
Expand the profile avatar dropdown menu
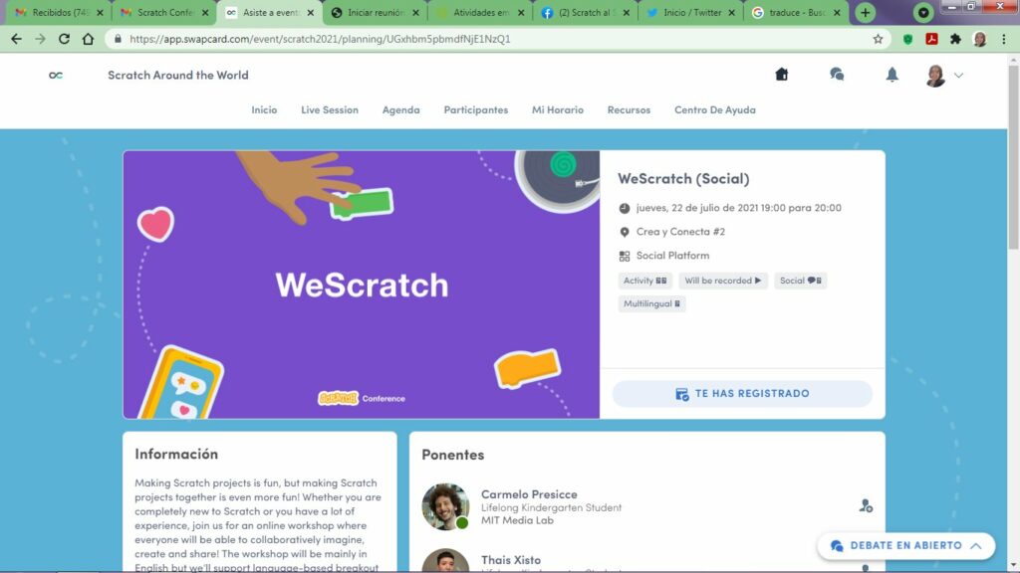coord(944,76)
